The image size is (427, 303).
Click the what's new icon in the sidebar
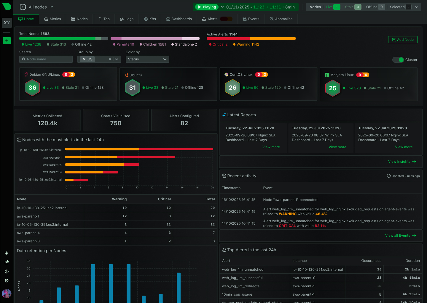[x=7, y=262]
